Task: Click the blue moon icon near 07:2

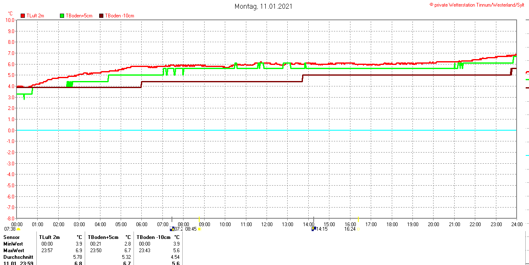Action: coord(172,229)
